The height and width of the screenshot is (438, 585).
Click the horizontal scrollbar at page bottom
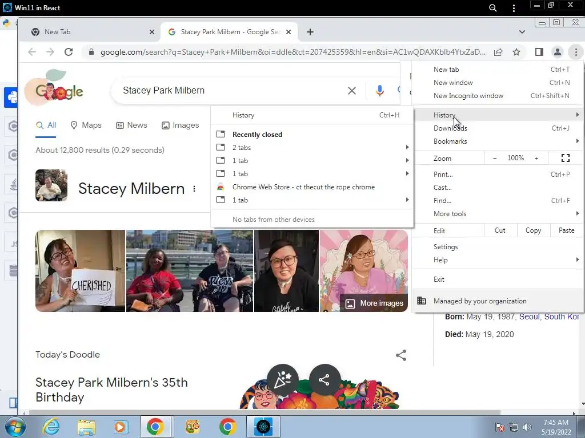coord(265,413)
